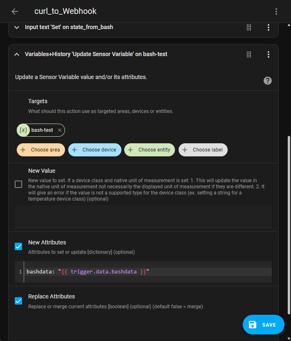
Task: Click the Choose entity button
Action: 150,150
